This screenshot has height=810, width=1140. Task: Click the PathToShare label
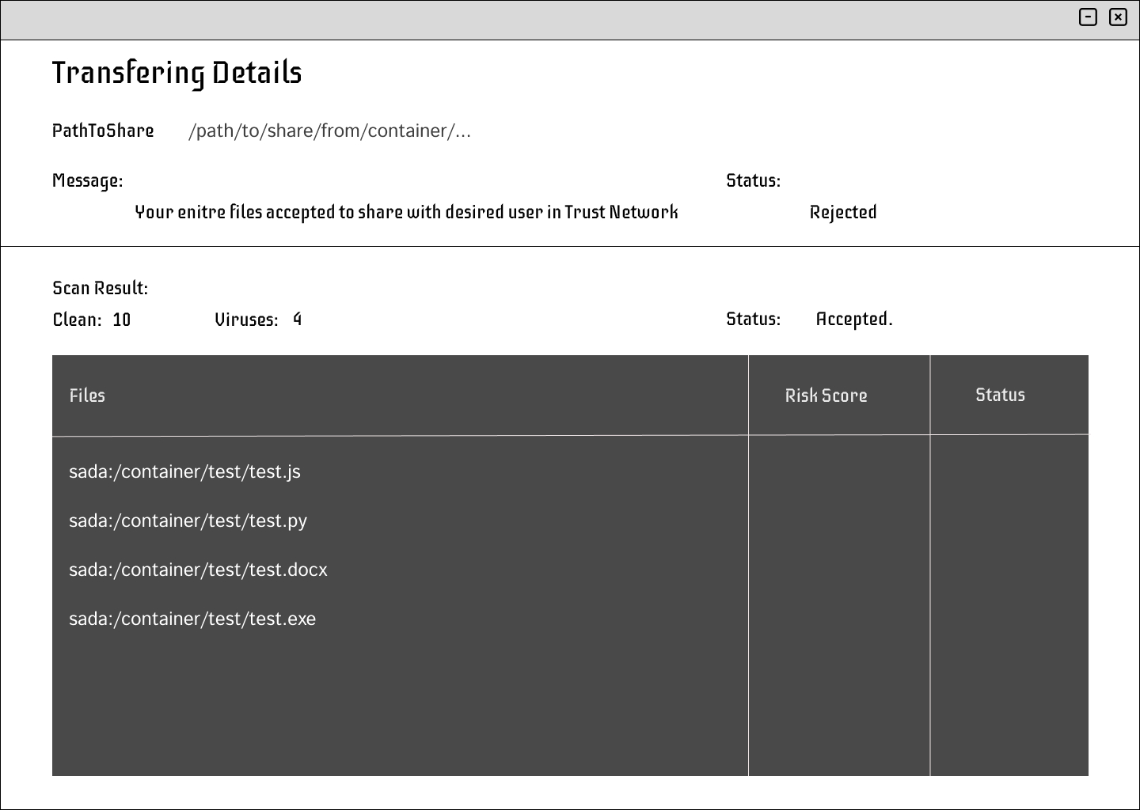click(x=103, y=131)
